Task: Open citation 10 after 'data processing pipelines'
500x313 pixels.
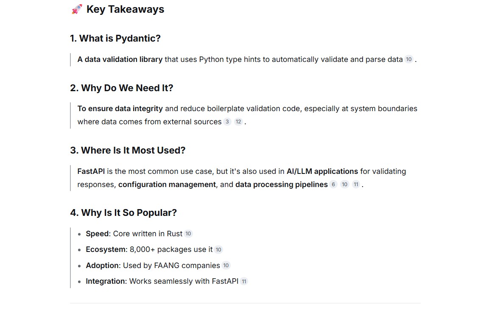Action: point(344,184)
